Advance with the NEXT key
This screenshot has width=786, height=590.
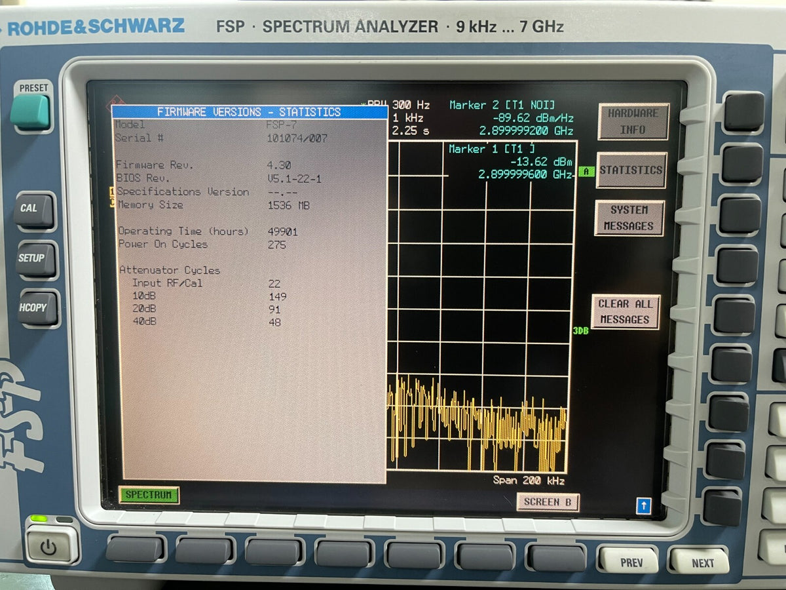click(x=700, y=562)
